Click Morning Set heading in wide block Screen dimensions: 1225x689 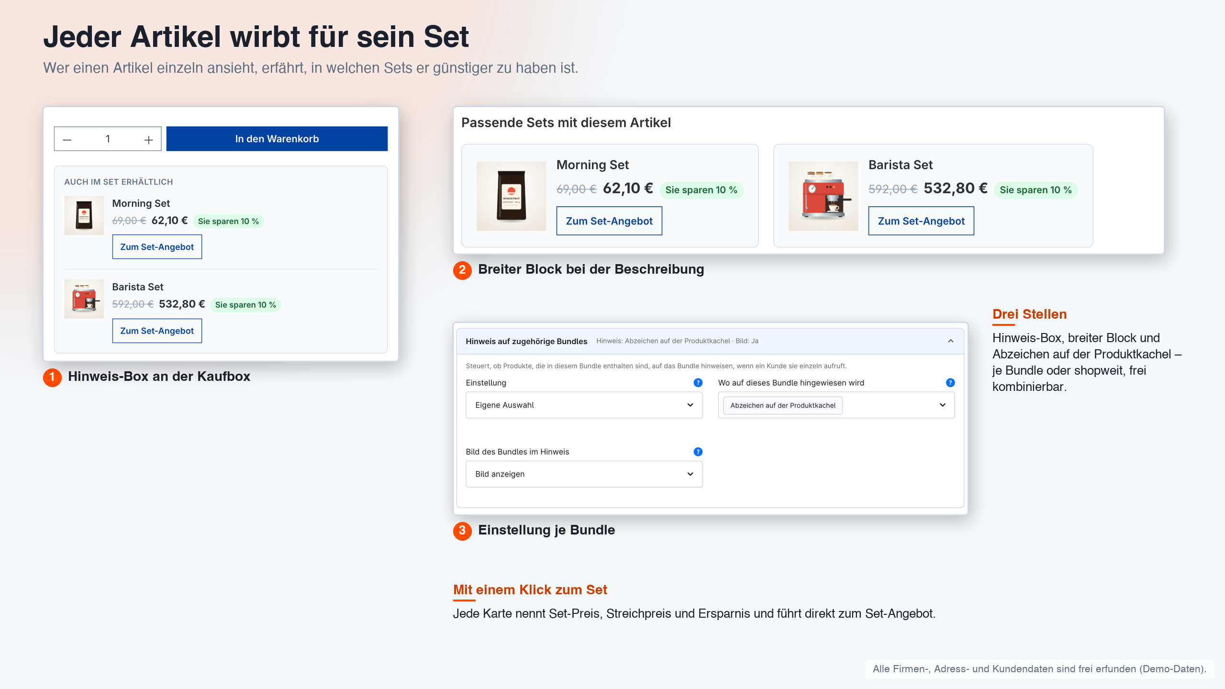click(x=592, y=165)
